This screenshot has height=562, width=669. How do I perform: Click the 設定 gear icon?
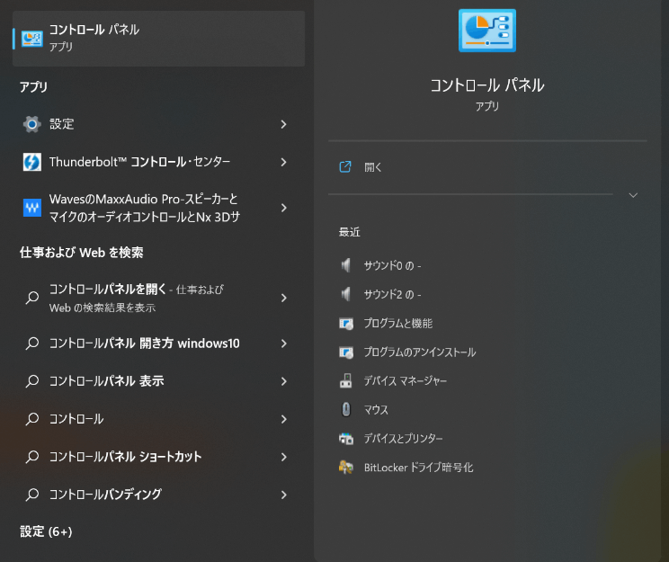click(32, 124)
